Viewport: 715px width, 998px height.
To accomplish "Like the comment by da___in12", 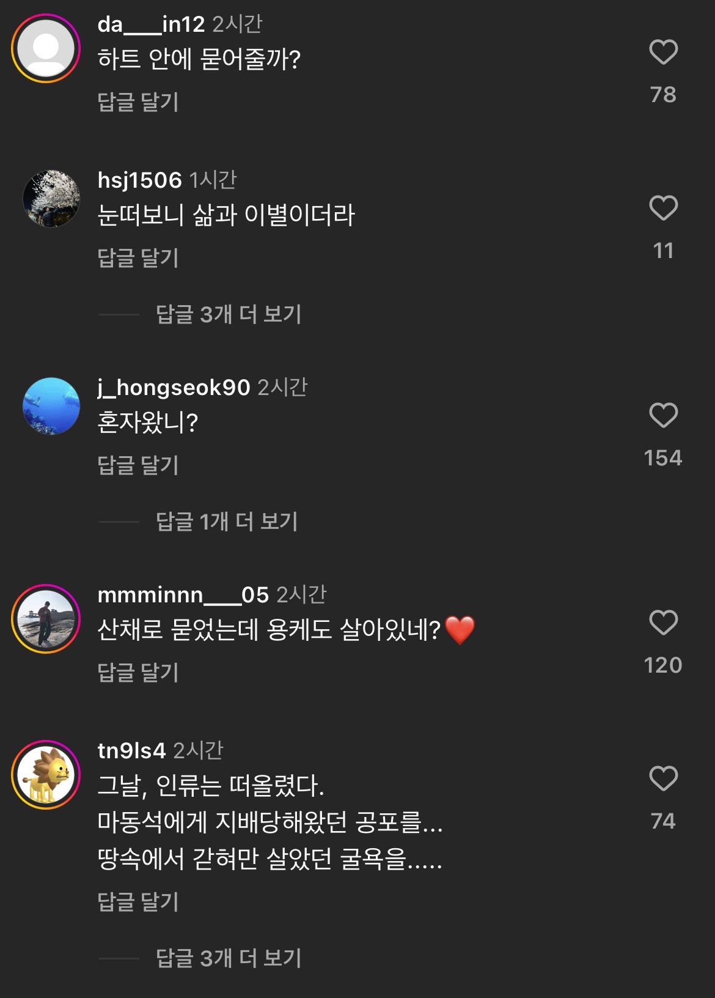I will pyautogui.click(x=663, y=52).
